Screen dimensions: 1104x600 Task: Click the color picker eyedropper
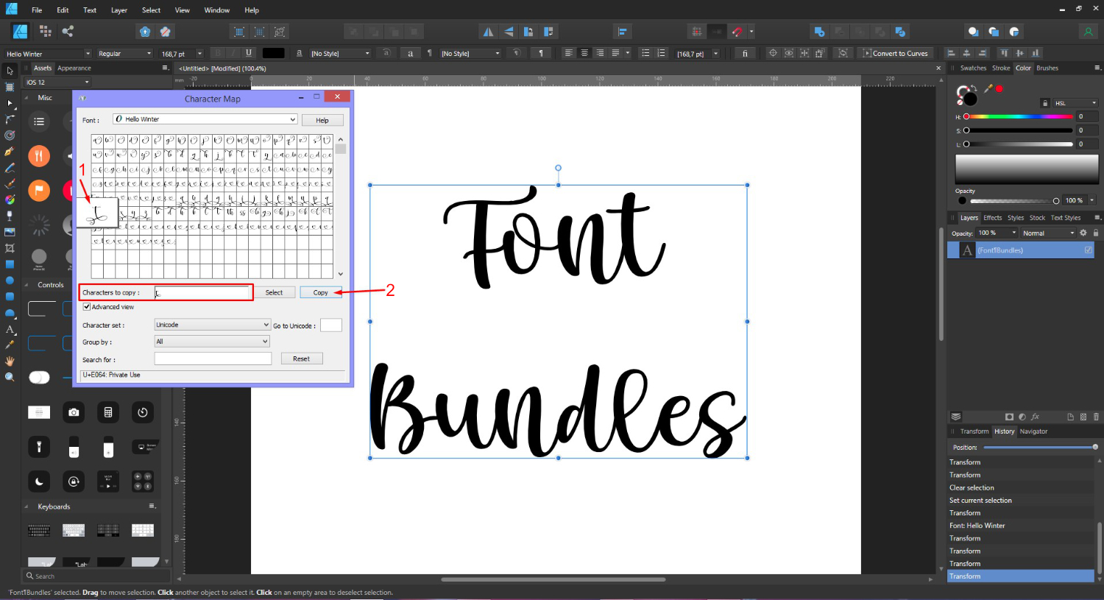point(988,88)
